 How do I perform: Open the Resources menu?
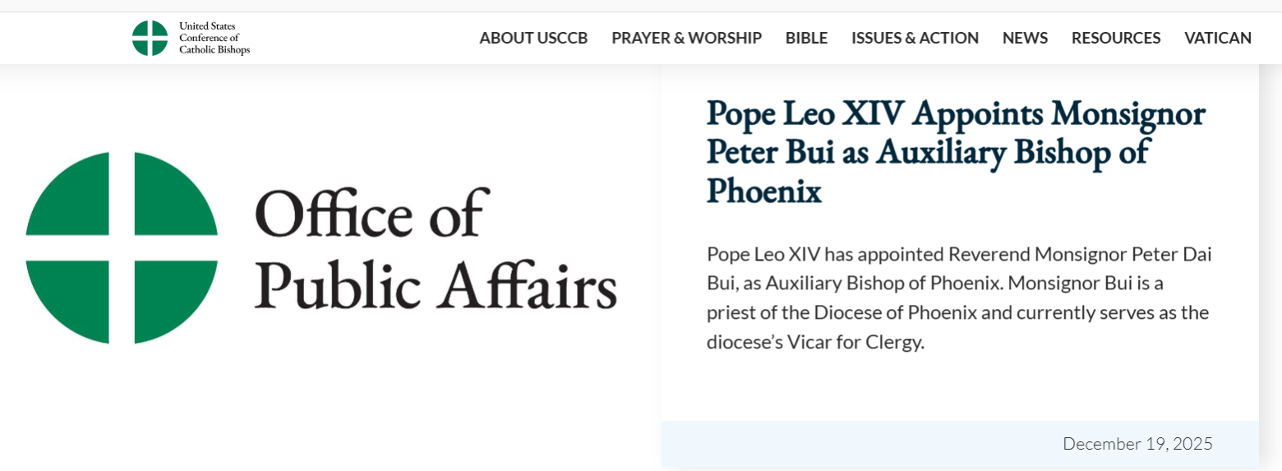click(1115, 38)
